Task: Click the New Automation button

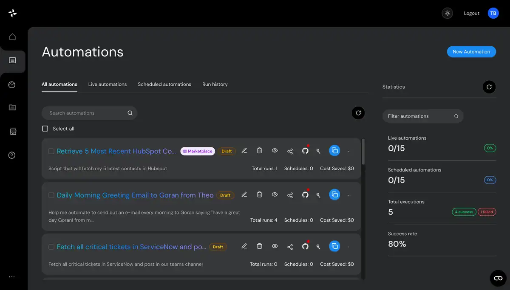Action: pyautogui.click(x=471, y=52)
